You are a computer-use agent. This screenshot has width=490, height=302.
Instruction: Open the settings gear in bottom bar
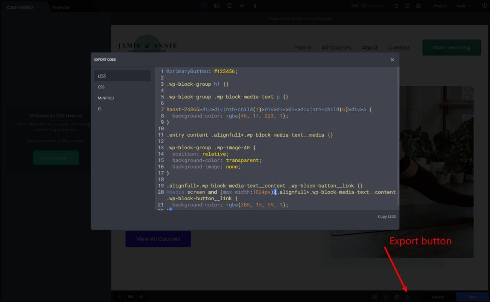tap(397, 297)
